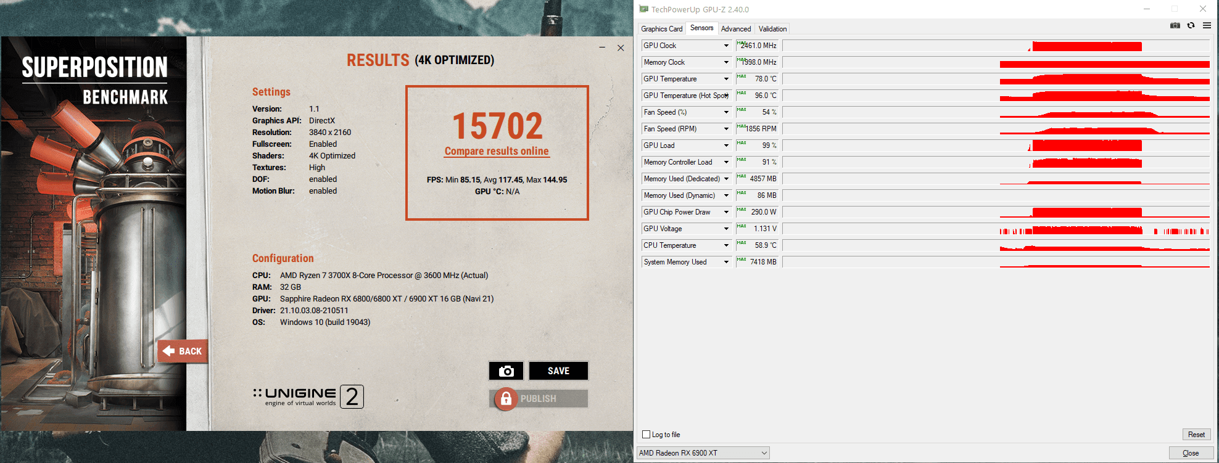This screenshot has height=463, width=1219.
Task: Open the GPU Voltage sensor dropdown
Action: [726, 229]
